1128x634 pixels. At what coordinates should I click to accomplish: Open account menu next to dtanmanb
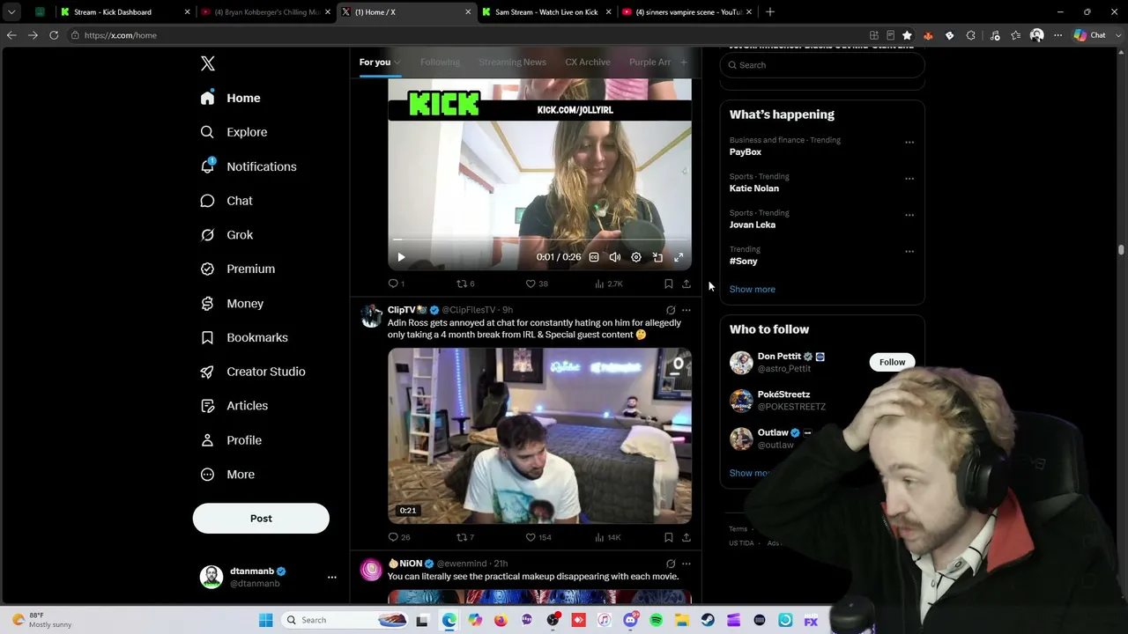click(x=332, y=577)
